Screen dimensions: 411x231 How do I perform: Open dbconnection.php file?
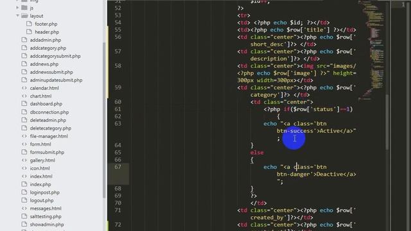pos(49,112)
